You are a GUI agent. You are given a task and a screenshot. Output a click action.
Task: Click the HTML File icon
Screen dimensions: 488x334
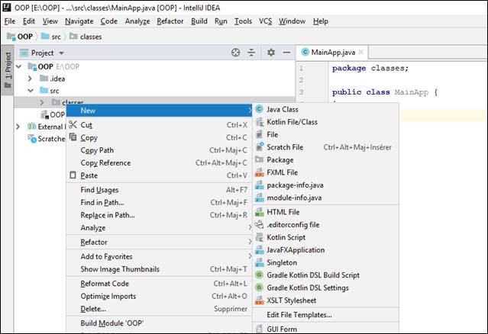click(x=259, y=212)
